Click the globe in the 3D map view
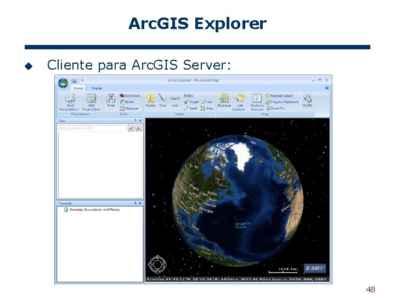The height and width of the screenshot is (296, 395). 239,200
